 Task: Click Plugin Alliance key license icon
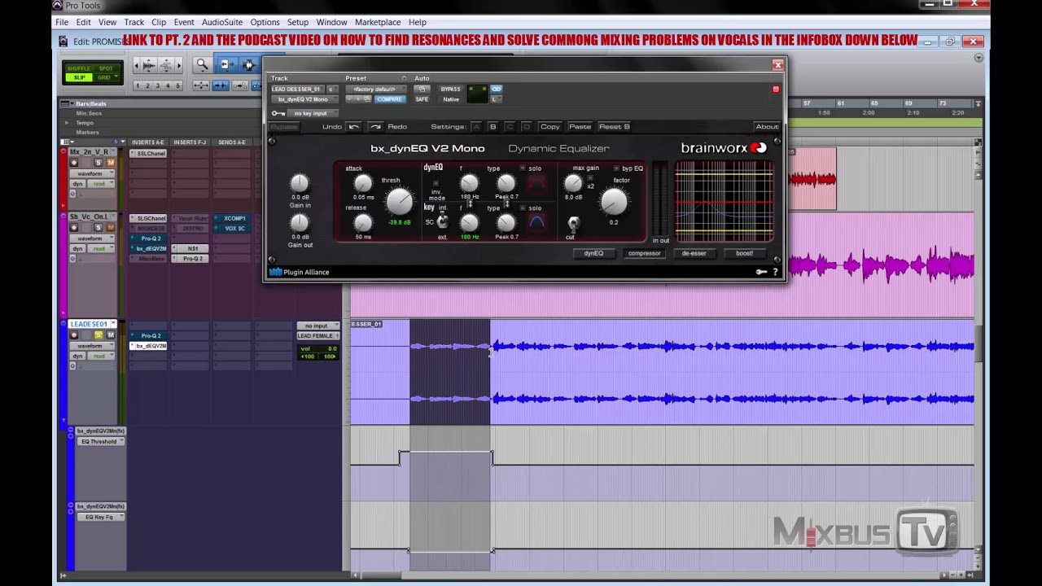[x=761, y=272]
